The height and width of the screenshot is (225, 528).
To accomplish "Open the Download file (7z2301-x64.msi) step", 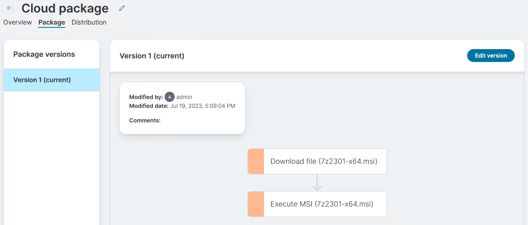I will coord(317,161).
